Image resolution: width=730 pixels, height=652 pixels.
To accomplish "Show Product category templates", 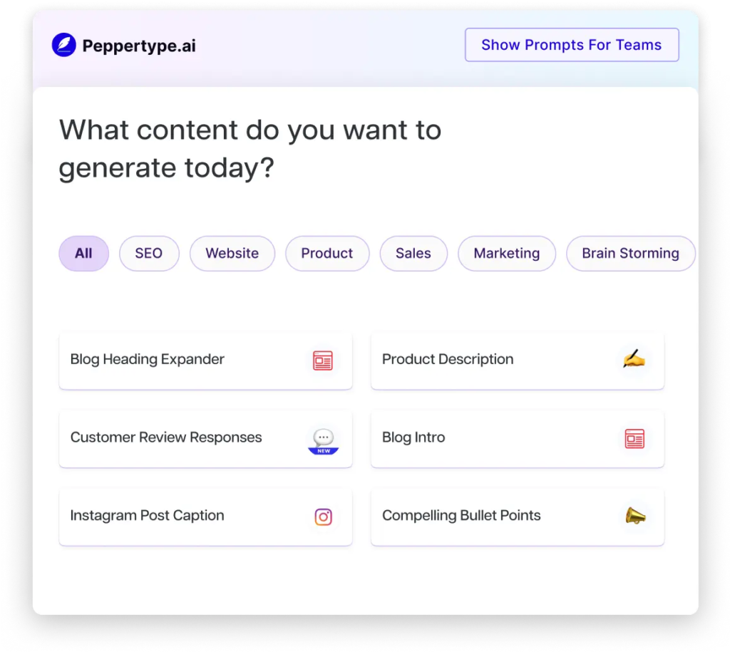I will [x=327, y=254].
